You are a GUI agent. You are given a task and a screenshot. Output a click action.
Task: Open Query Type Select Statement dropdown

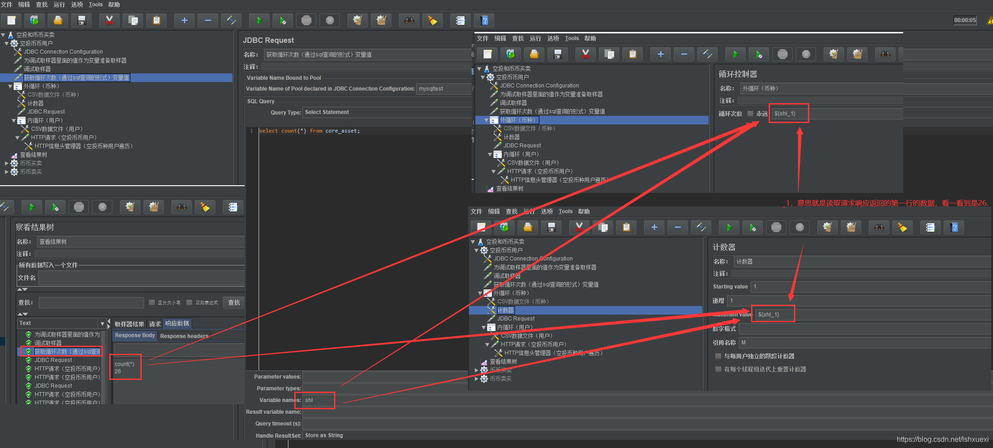[387, 112]
